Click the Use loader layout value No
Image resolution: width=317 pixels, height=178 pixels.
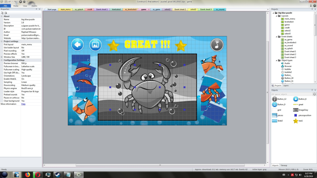(31, 47)
